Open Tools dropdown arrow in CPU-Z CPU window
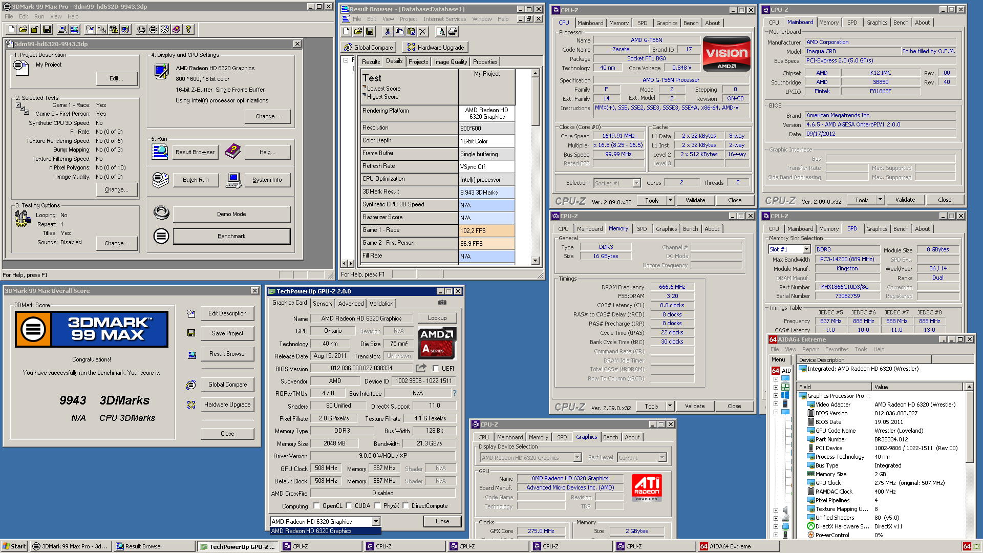983x553 pixels. 670,200
